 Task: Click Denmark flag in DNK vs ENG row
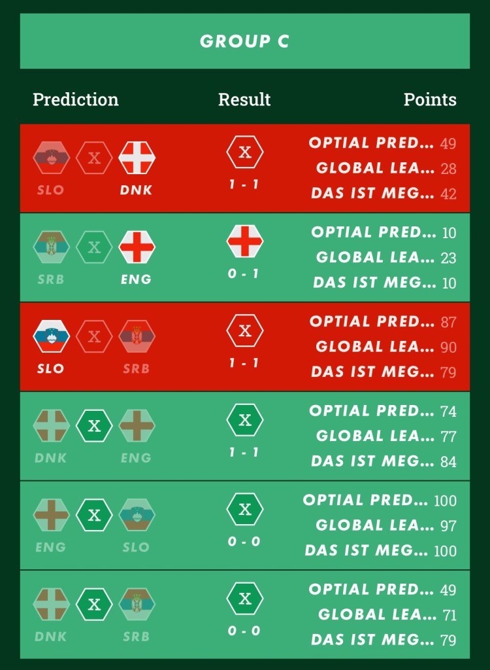point(51,425)
